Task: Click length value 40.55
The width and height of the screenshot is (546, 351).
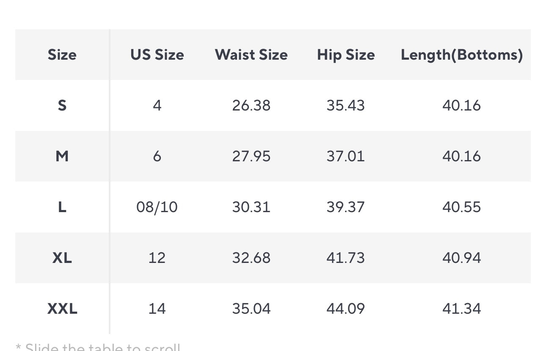Action: (x=461, y=207)
